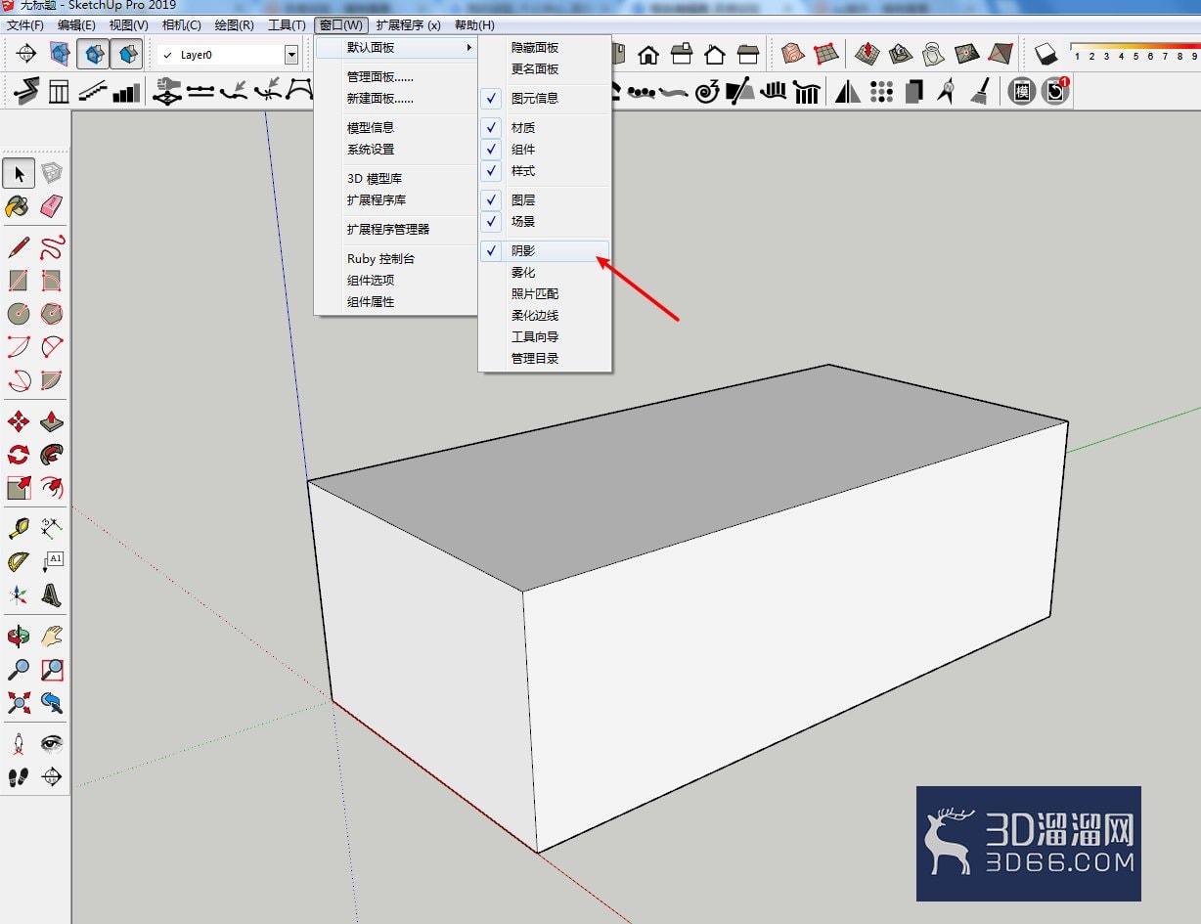Activate the Pan hand tool
This screenshot has height=924, width=1201.
[52, 637]
